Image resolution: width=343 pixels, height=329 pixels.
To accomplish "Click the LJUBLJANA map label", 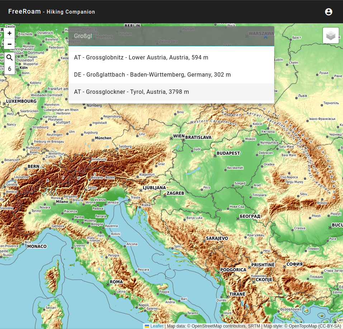I will tap(154, 188).
